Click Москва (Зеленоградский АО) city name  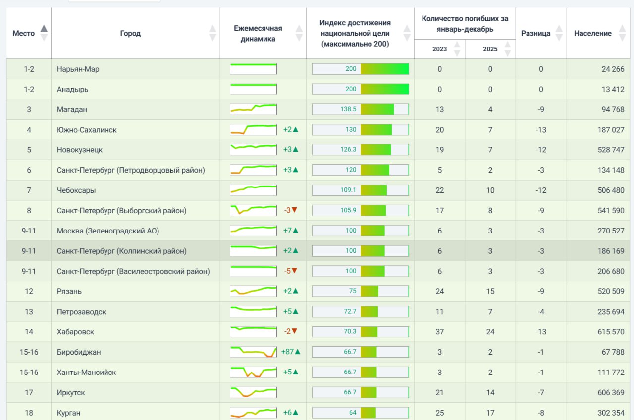tap(108, 231)
